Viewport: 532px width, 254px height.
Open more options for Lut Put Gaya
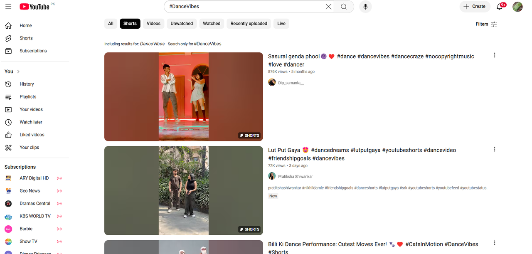(x=495, y=149)
